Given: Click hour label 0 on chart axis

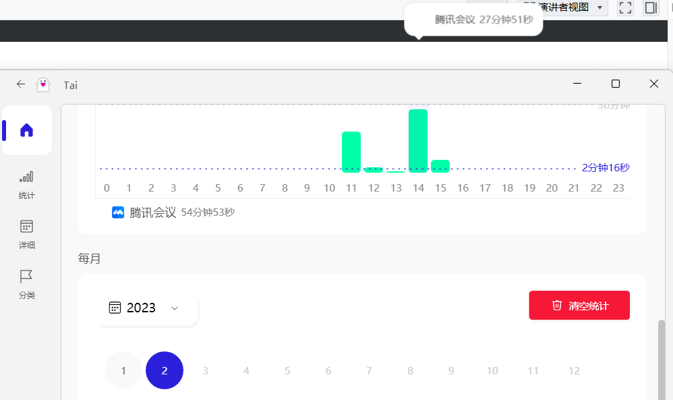Looking at the screenshot, I should pyautogui.click(x=107, y=188).
